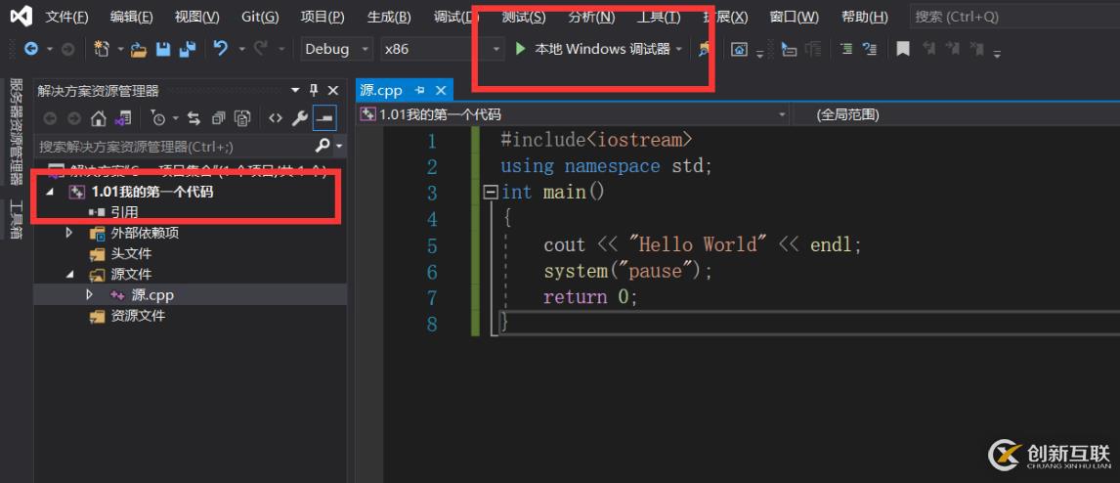Start debugging with the green play arrow

(x=520, y=49)
